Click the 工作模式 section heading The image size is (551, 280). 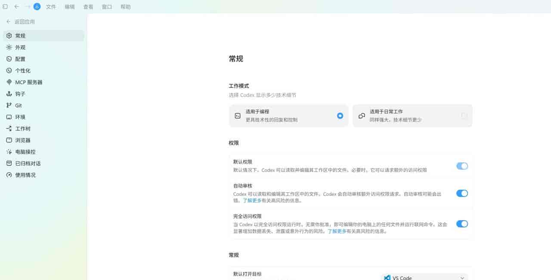click(x=239, y=86)
